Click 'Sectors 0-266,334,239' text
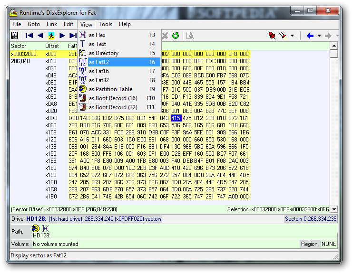This screenshot has width=352, height=273. pos(311,219)
